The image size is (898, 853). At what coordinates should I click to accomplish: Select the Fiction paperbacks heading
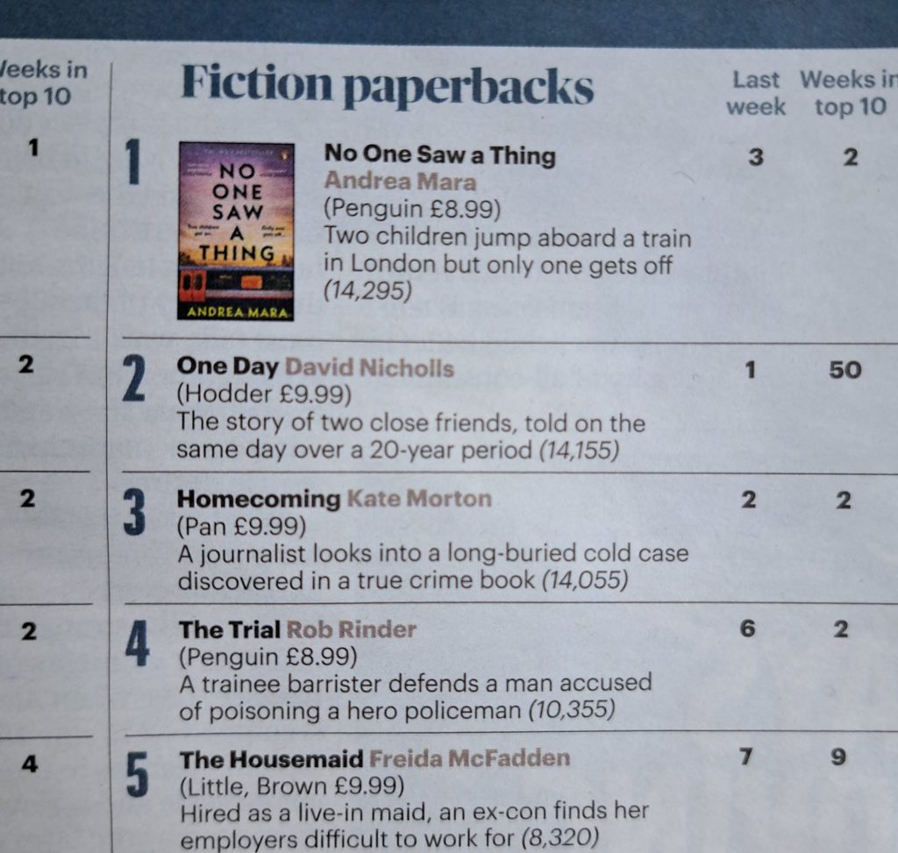(387, 85)
